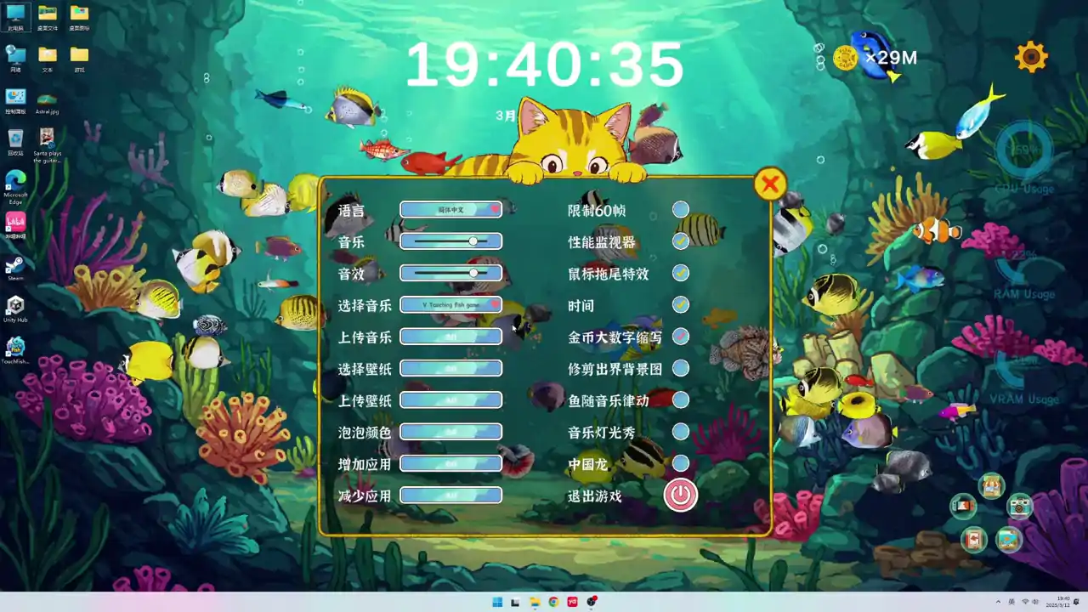Select the 此电脑 desktop icon
This screenshot has width=1088, height=612.
[x=15, y=18]
